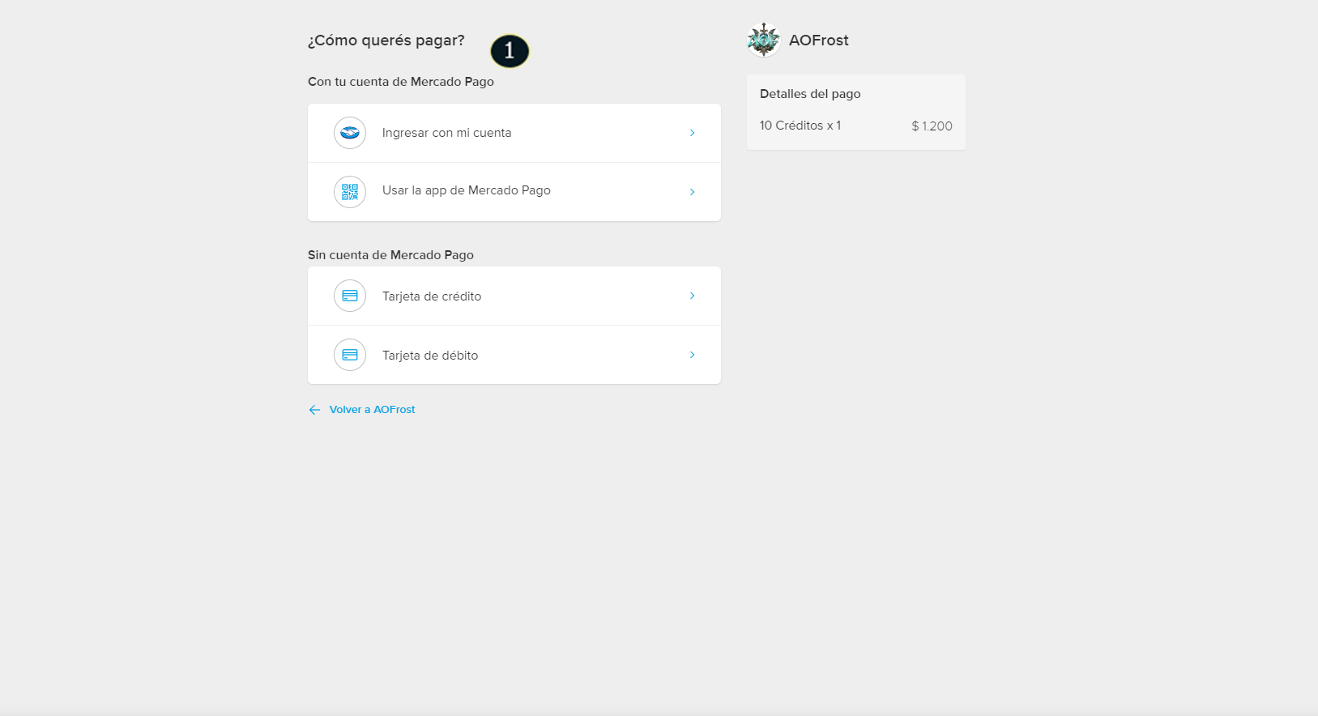
Task: Click the credit card icon beside Tarjeta de crédito
Action: tap(350, 296)
